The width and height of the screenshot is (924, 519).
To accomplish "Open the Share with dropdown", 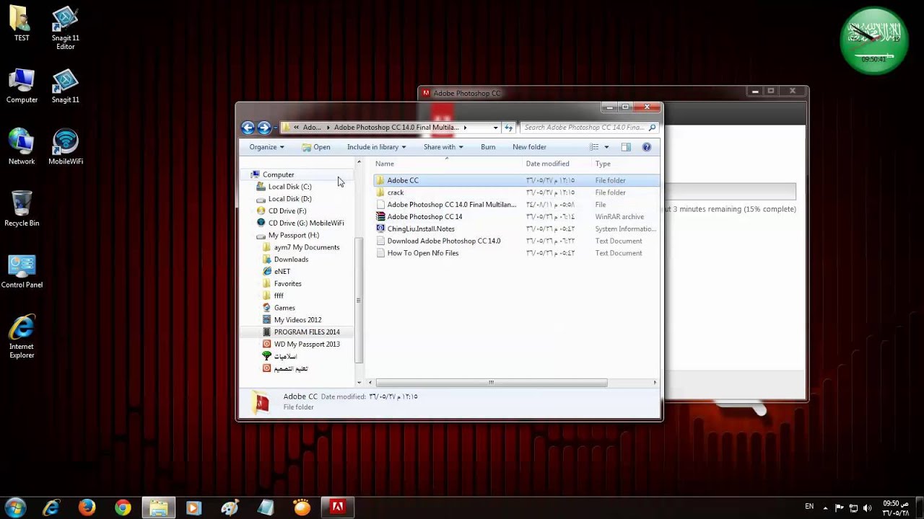I will [443, 147].
